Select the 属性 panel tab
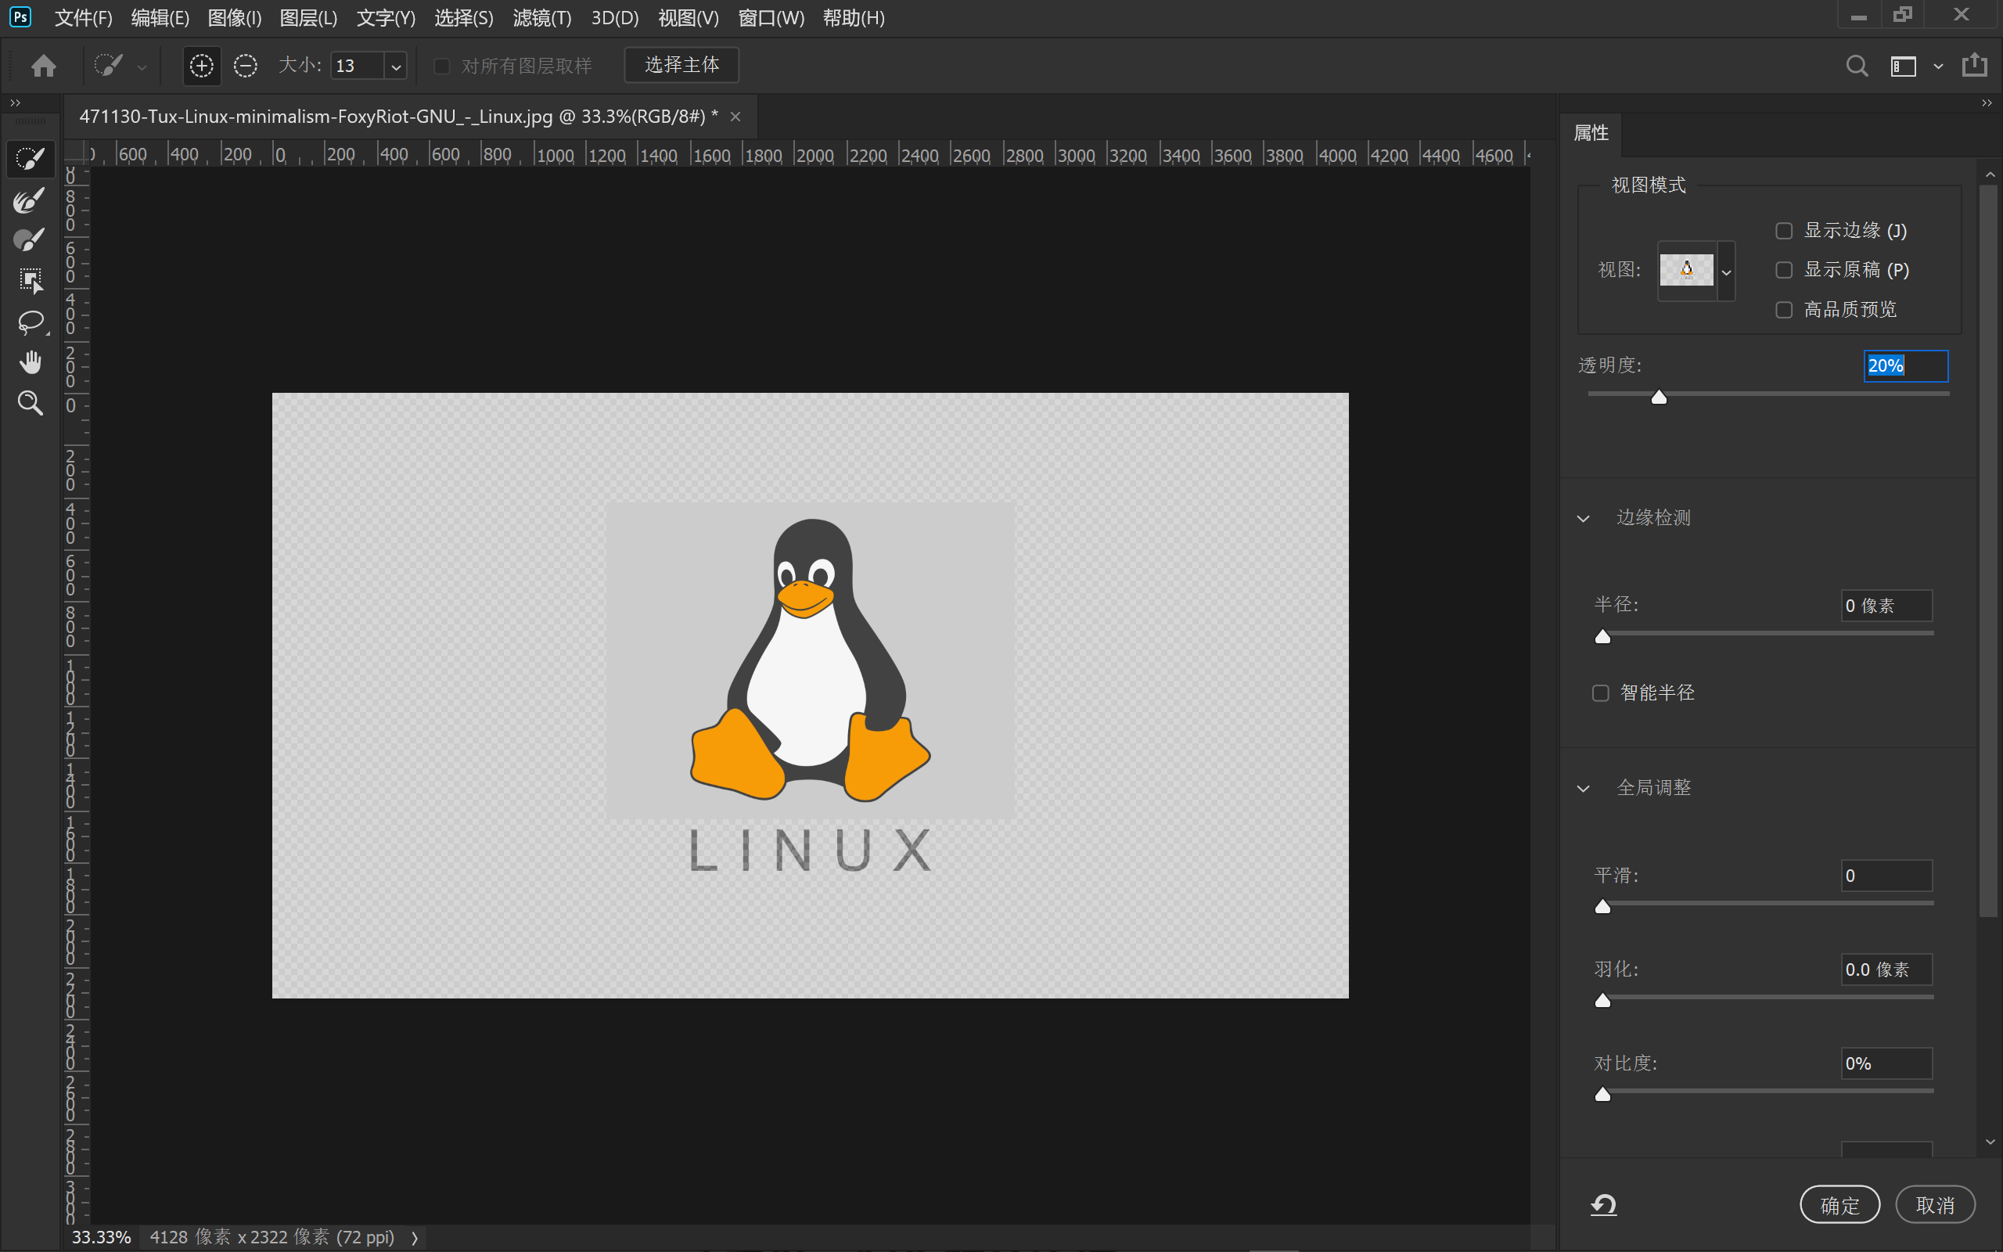This screenshot has width=2003, height=1252. coord(1591,133)
